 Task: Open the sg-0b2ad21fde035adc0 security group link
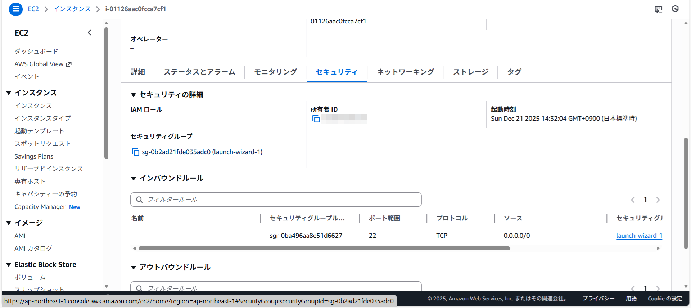coord(202,152)
